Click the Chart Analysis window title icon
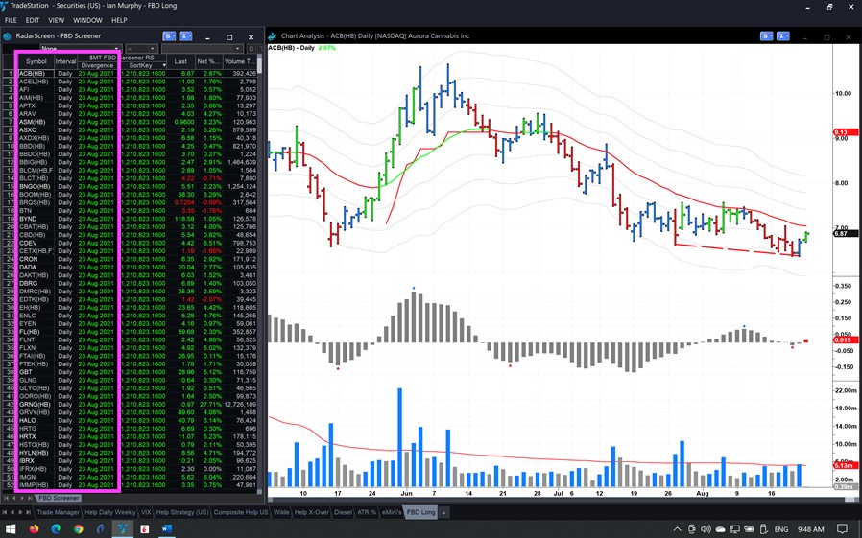 (x=273, y=36)
